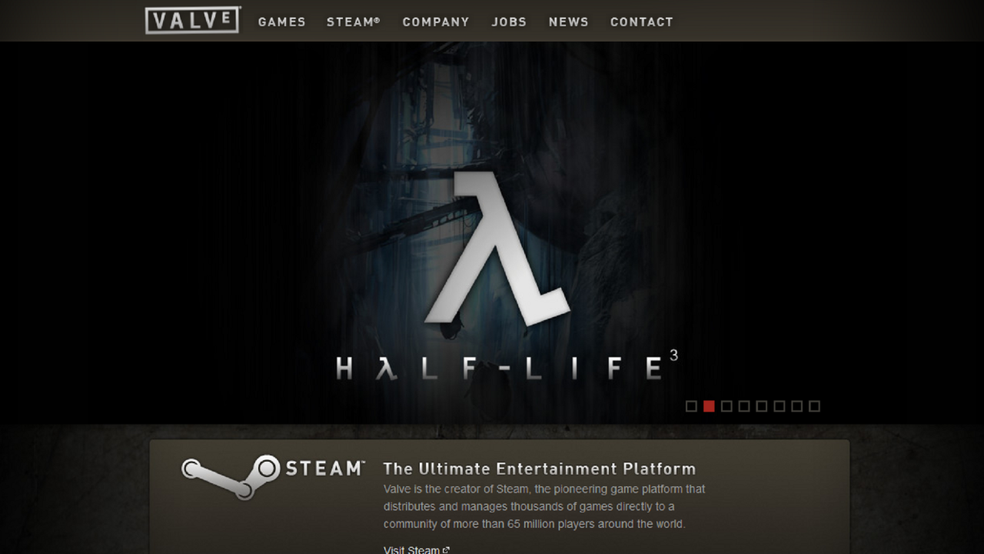Select the seventh slideshow indicator square
The height and width of the screenshot is (554, 984).
[797, 406]
